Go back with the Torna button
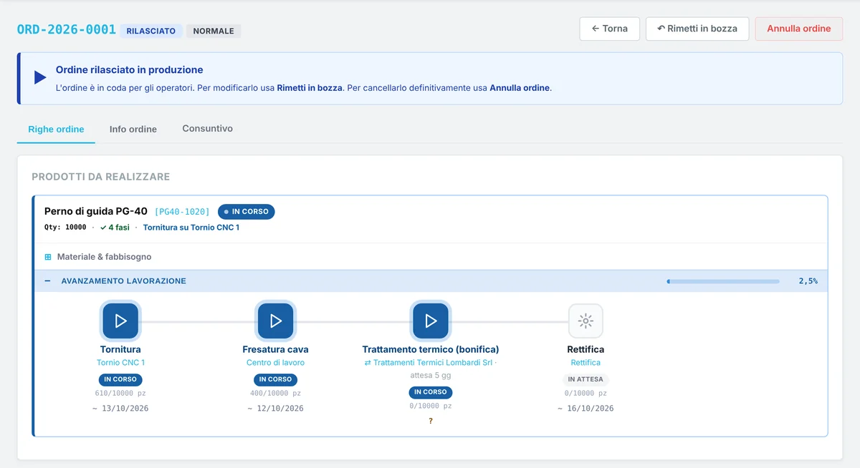860x468 pixels. (610, 29)
